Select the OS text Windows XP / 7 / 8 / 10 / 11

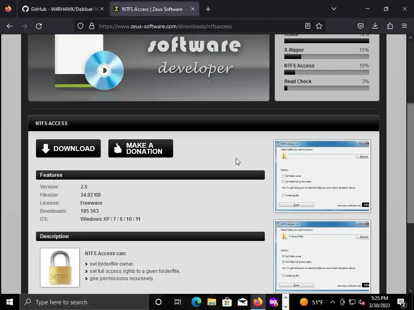click(110, 219)
